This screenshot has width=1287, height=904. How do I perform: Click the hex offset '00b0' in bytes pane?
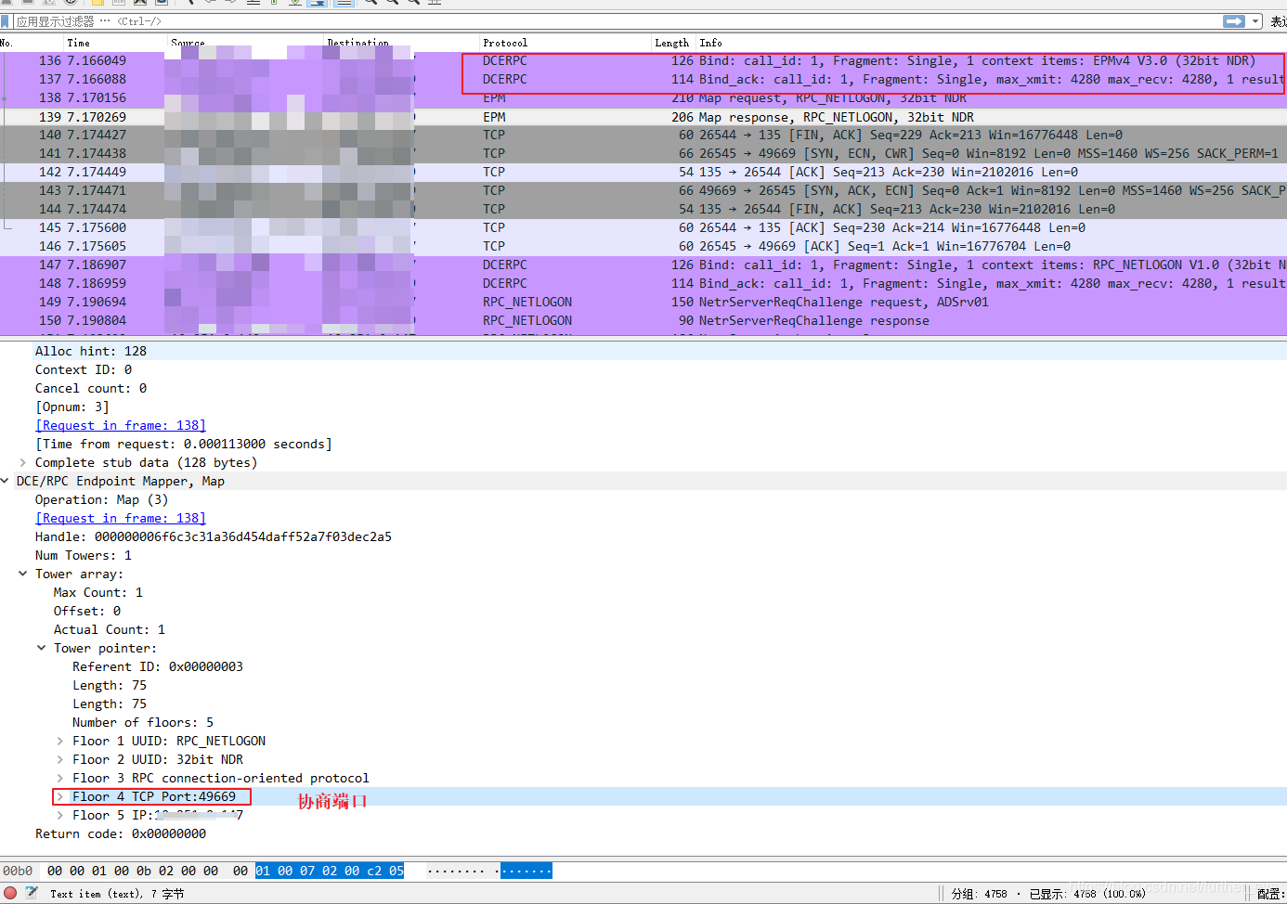point(18,871)
